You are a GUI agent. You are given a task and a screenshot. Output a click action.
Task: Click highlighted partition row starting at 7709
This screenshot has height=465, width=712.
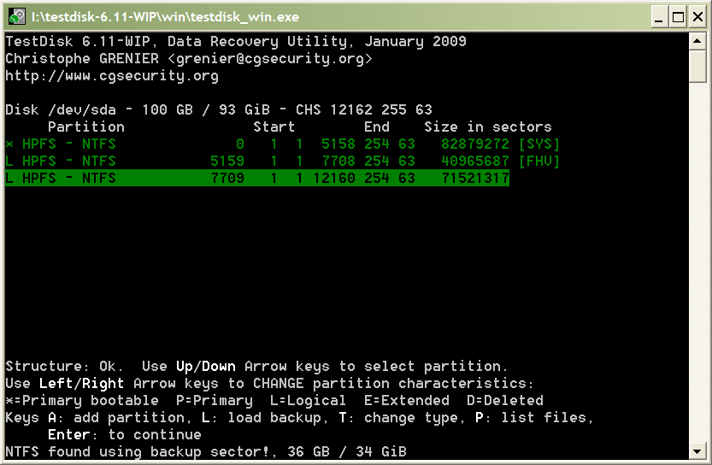257,178
